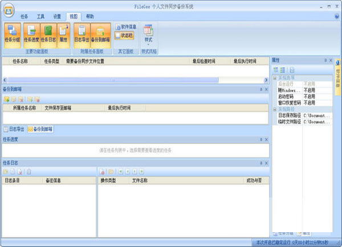Open the 工具 menu tab
Image resolution: width=342 pixels, height=247 pixels.
click(x=40, y=17)
